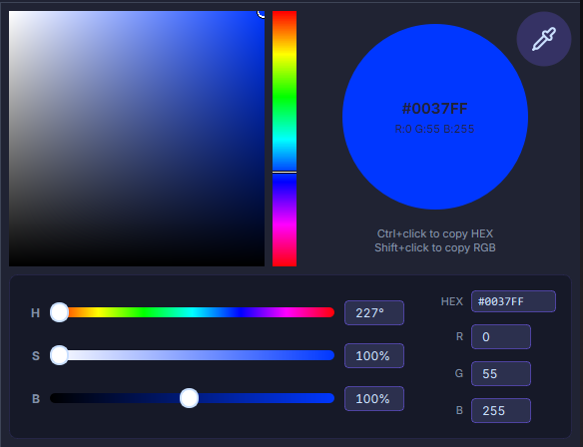The image size is (583, 447).
Task: Click inside the saturation-brightness gradient square
Action: click(137, 139)
